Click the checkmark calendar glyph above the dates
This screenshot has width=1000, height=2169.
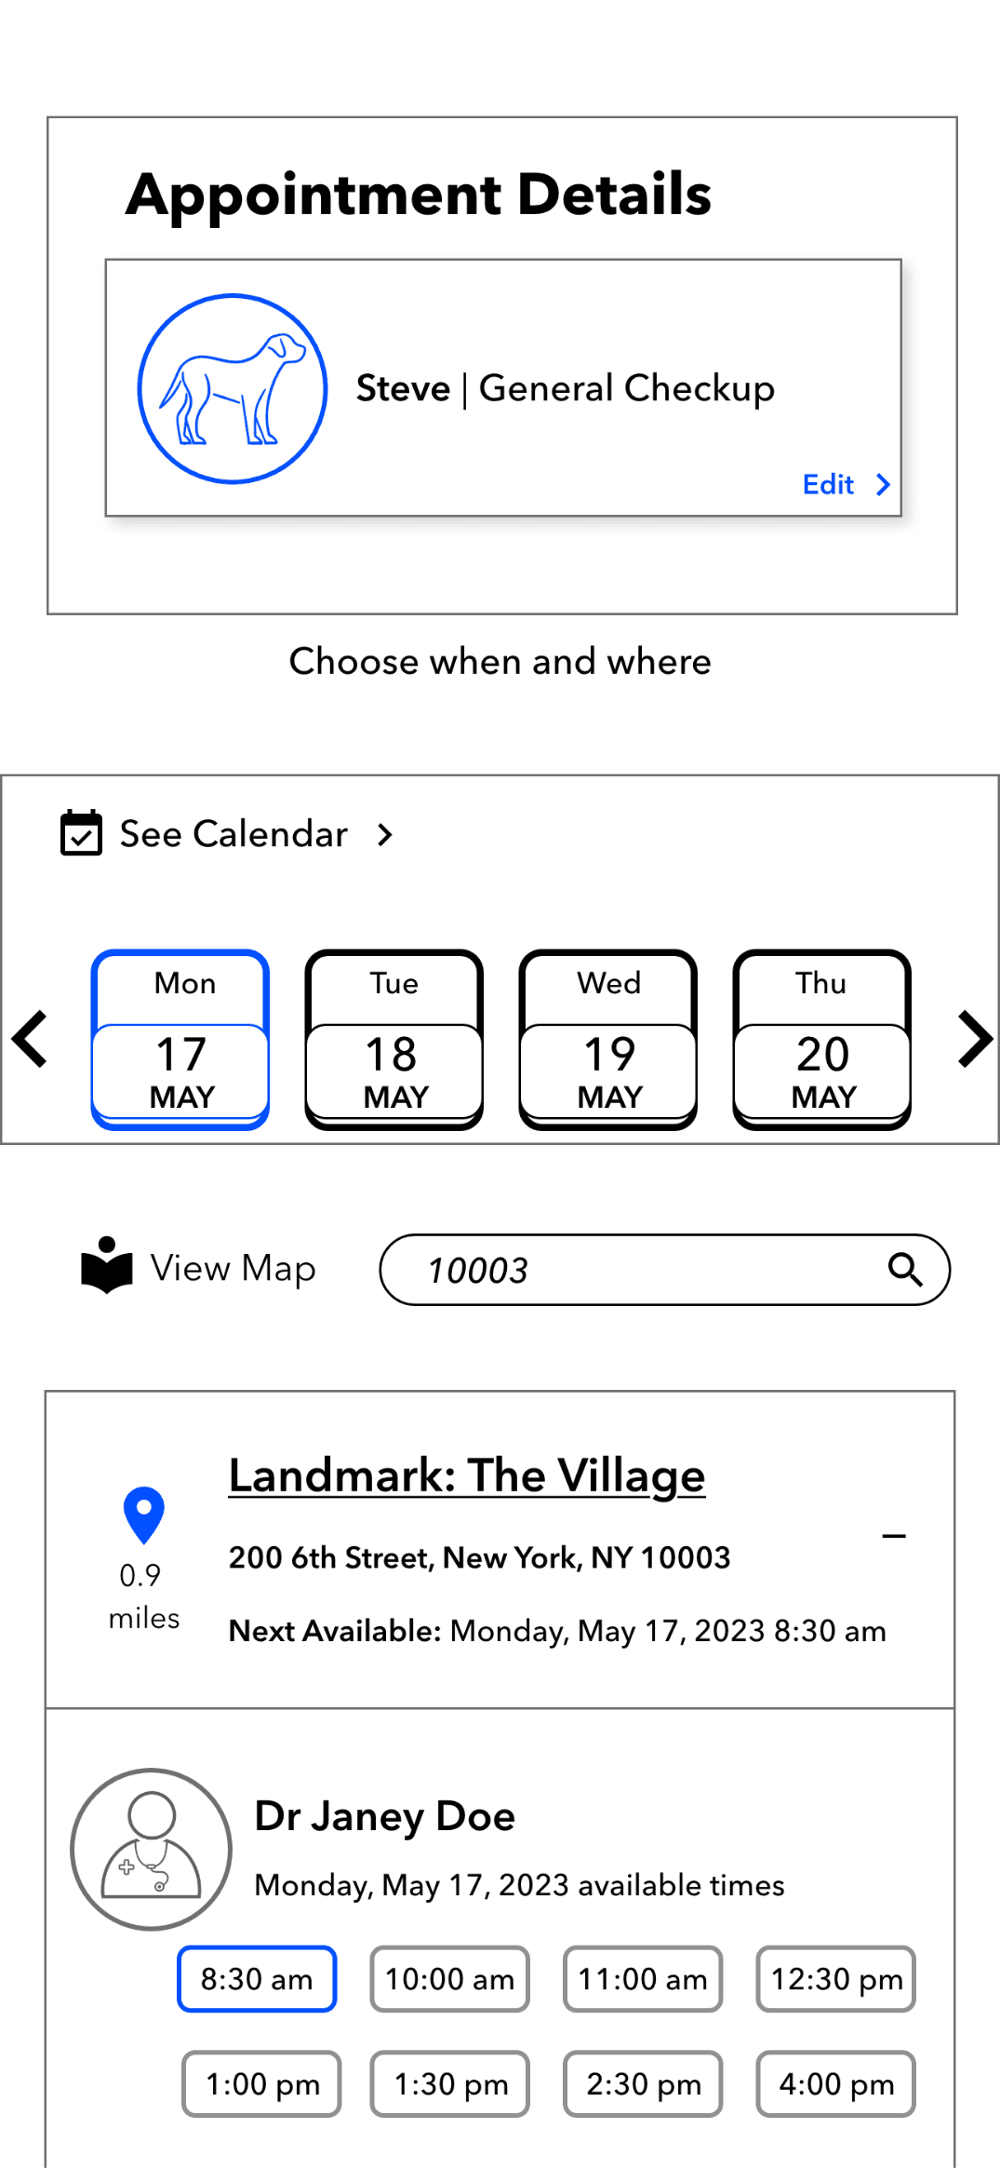[82, 834]
